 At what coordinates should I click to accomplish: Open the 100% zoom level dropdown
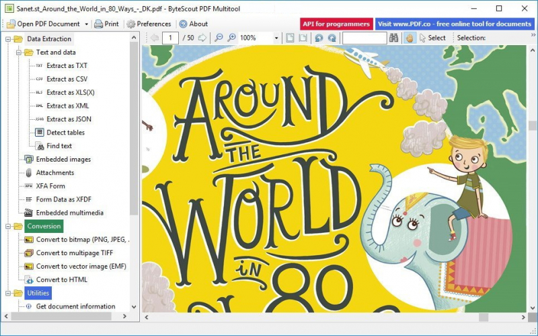(276, 38)
